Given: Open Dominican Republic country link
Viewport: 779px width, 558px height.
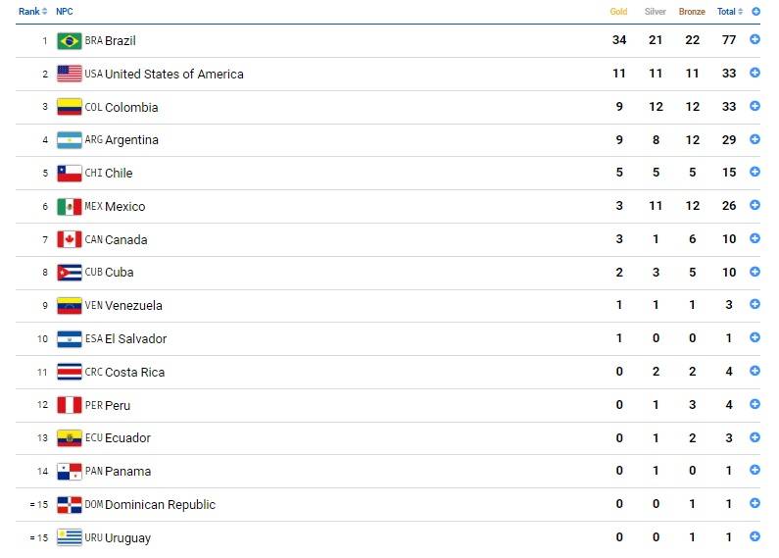Looking at the screenshot, I should coord(160,505).
